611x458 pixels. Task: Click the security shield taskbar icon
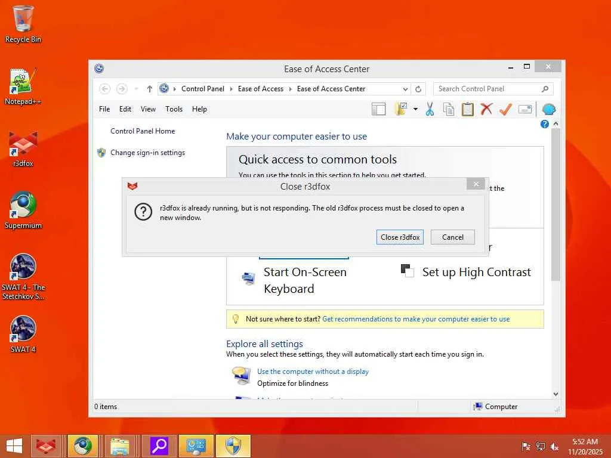[x=233, y=446]
